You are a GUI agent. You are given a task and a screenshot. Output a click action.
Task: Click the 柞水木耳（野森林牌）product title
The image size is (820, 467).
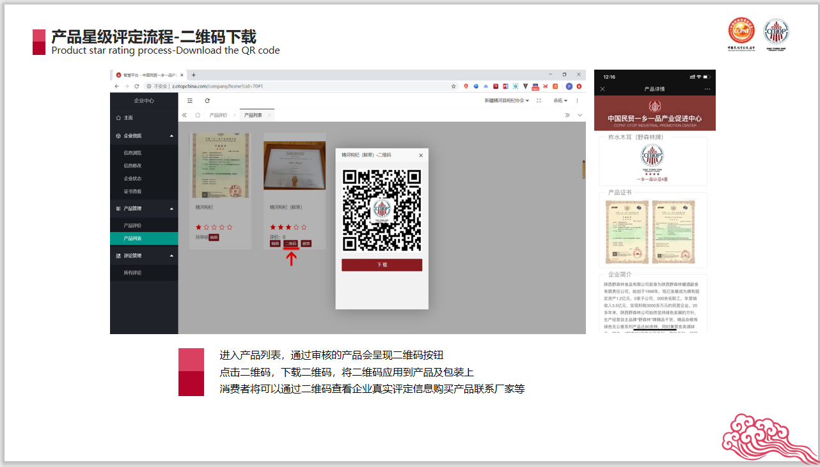pyautogui.click(x=636, y=137)
